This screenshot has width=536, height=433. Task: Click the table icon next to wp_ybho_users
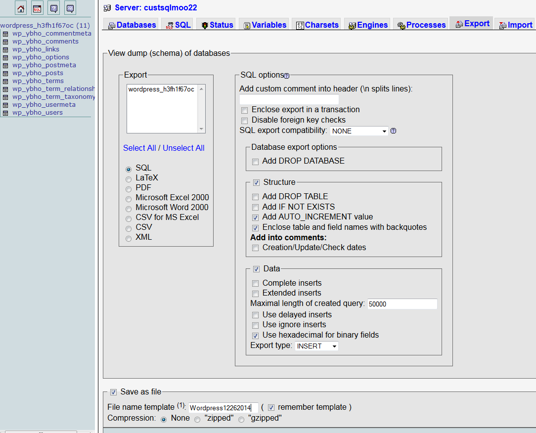click(5, 113)
